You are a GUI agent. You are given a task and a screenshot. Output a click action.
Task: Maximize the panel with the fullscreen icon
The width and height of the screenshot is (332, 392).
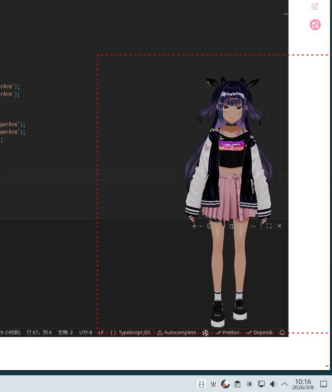[269, 226]
